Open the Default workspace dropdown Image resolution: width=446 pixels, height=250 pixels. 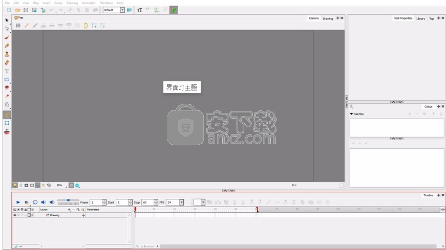coord(122,10)
